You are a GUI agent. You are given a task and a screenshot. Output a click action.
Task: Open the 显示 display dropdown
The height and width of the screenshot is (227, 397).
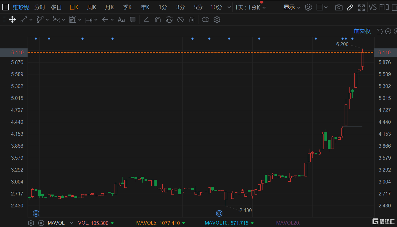point(292,7)
